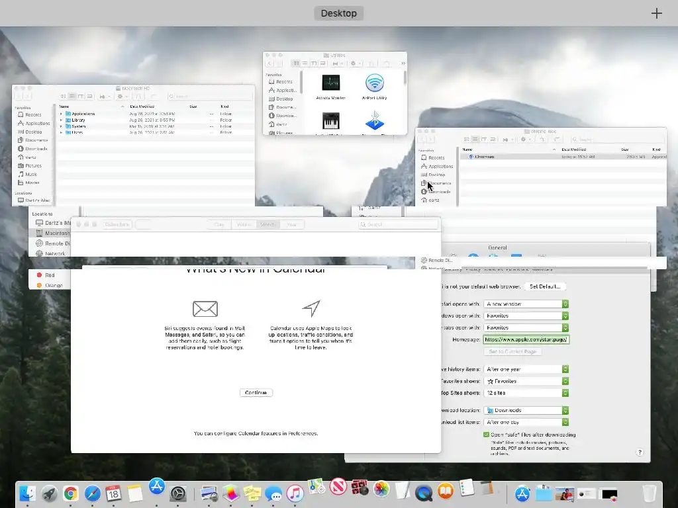Select Network in the partially hidden Finder sidebar

(x=50, y=253)
